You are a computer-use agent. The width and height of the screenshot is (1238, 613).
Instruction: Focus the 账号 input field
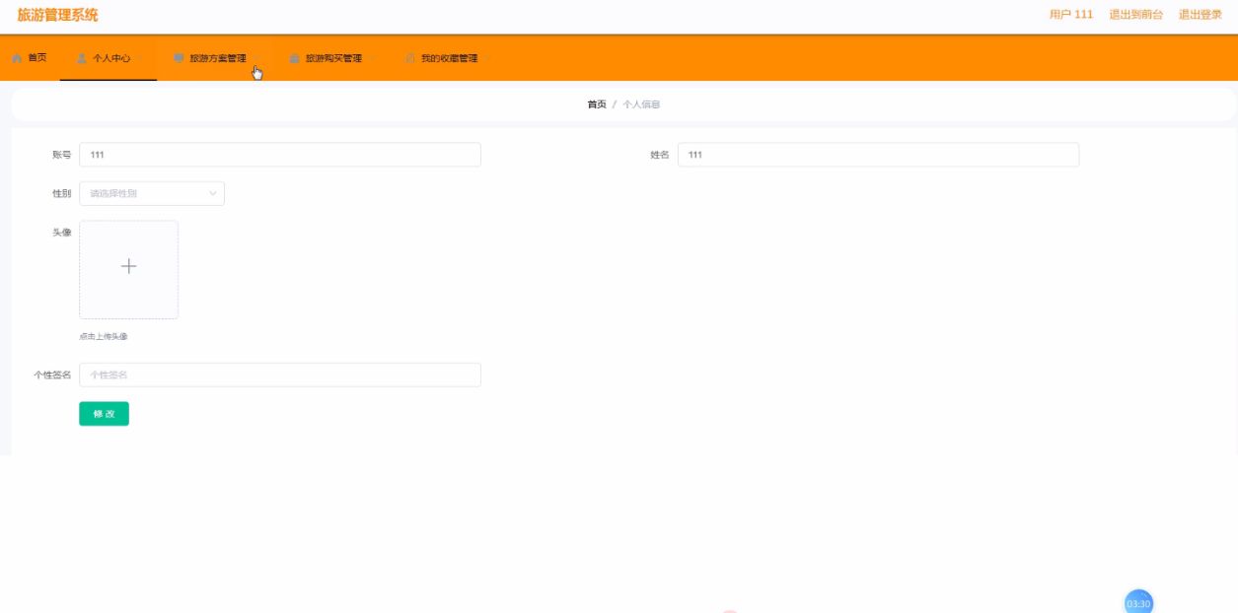coord(280,155)
